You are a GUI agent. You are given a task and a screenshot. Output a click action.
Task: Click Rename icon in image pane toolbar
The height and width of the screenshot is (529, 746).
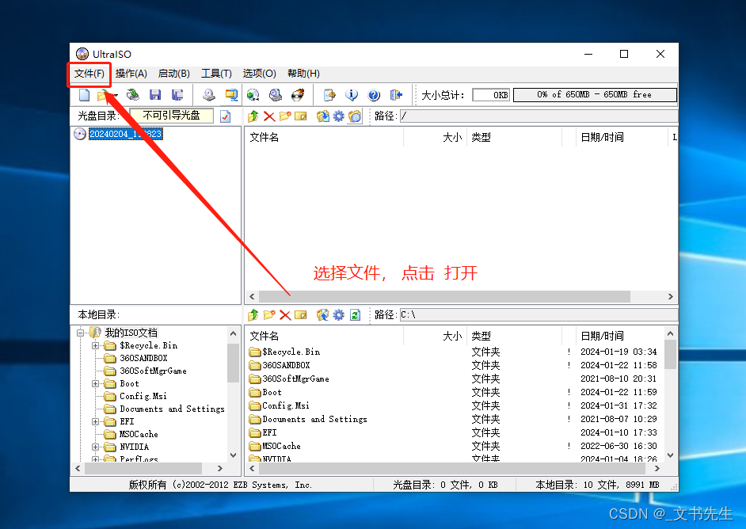(x=301, y=116)
